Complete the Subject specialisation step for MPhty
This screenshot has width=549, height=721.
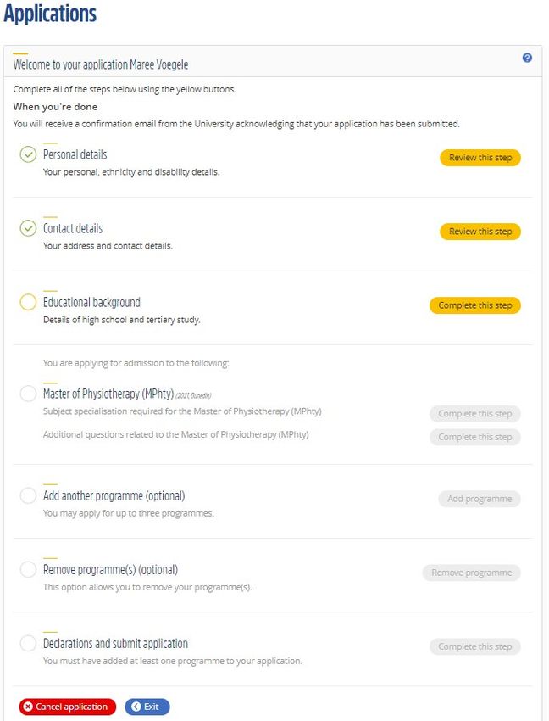475,414
